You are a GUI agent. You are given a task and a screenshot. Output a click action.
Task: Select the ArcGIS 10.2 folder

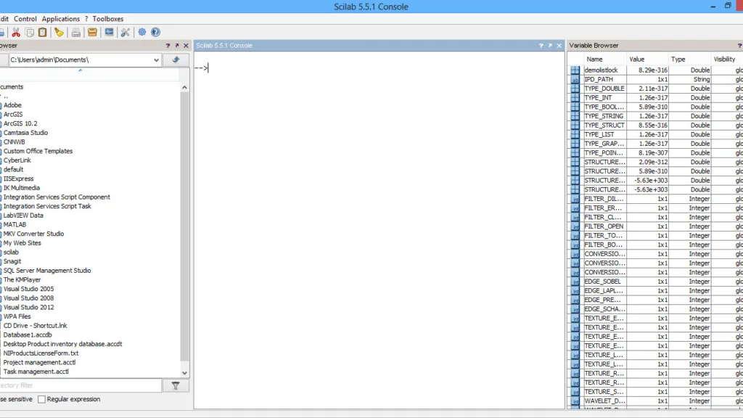click(20, 123)
